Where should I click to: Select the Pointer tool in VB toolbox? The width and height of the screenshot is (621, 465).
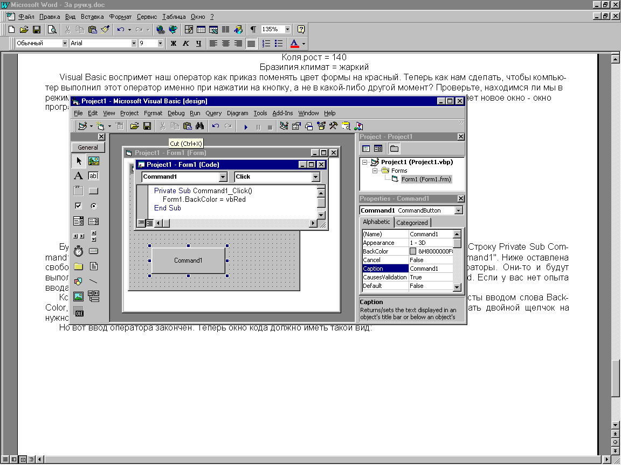point(78,161)
